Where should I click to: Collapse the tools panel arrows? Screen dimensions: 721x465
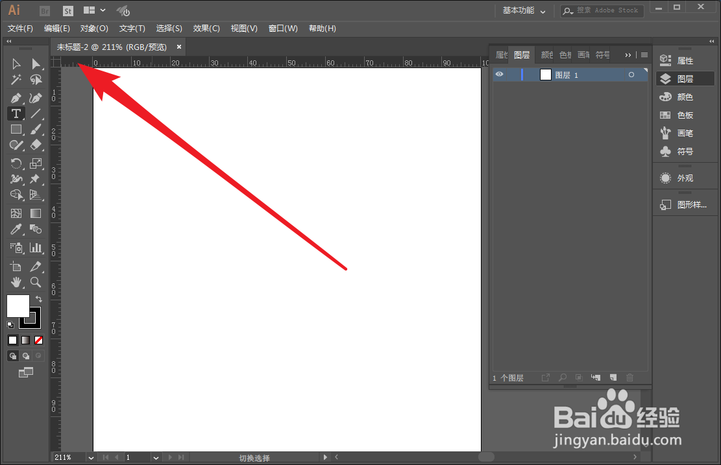[8, 42]
